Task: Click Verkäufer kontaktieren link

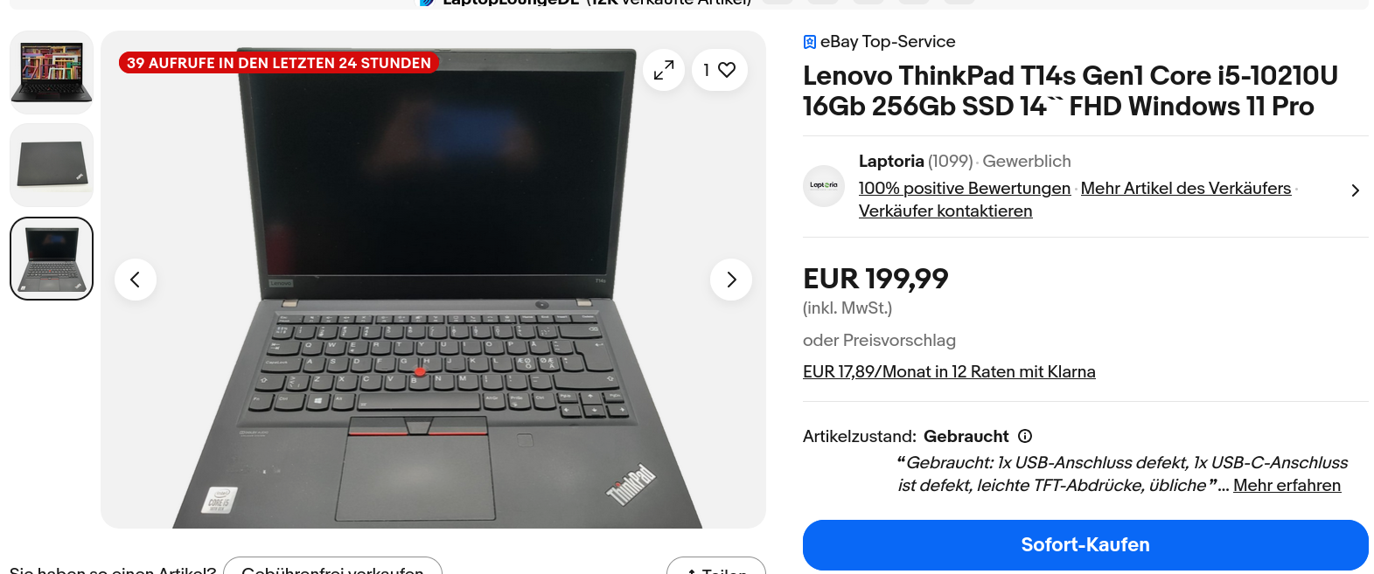Action: coord(945,211)
